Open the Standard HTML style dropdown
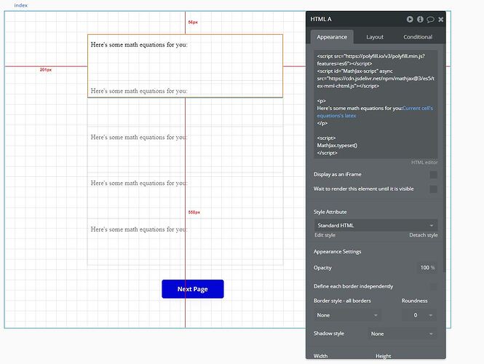This screenshot has width=484, height=364. pos(376,226)
